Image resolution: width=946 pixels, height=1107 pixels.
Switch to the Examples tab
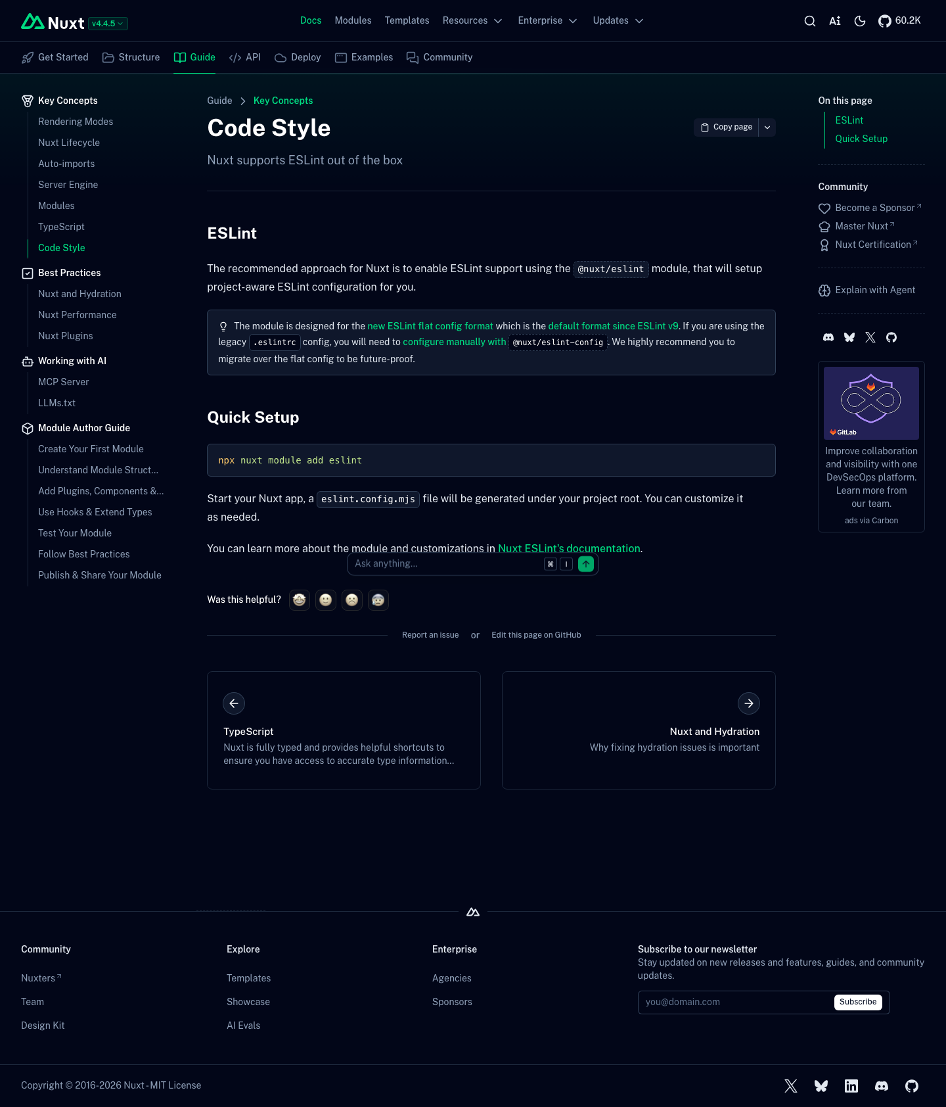click(364, 58)
